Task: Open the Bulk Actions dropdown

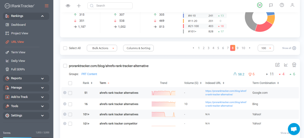Action: point(102,48)
